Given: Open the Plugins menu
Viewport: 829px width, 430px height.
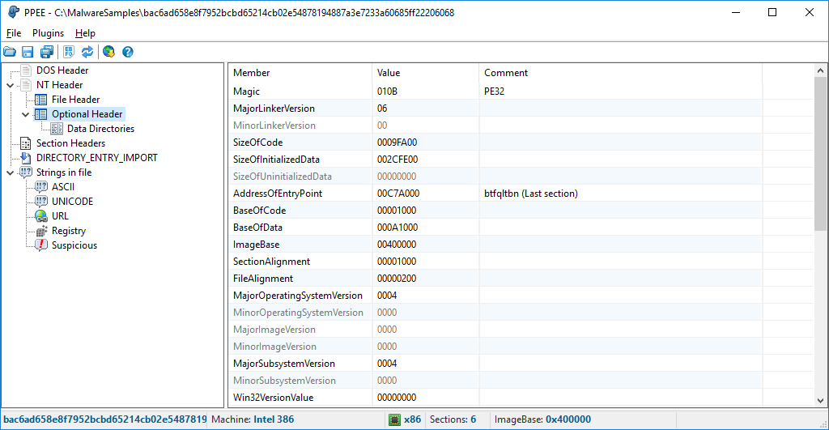Looking at the screenshot, I should [48, 33].
